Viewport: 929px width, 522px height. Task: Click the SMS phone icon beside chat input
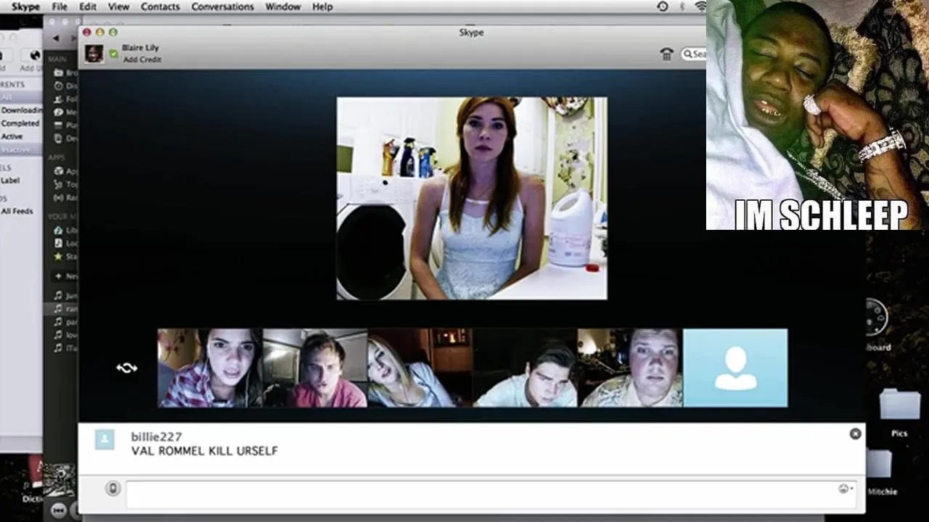pyautogui.click(x=112, y=489)
